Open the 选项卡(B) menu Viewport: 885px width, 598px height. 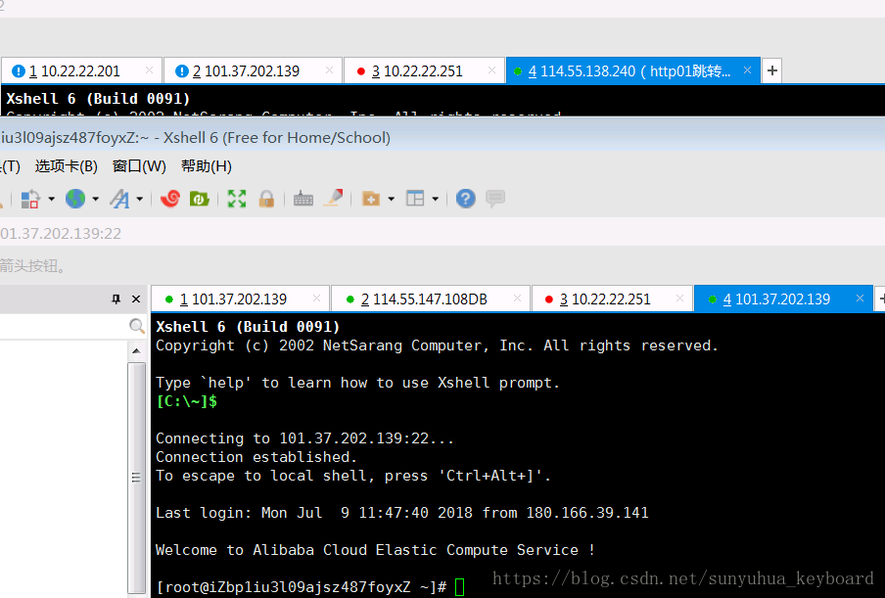tap(66, 166)
